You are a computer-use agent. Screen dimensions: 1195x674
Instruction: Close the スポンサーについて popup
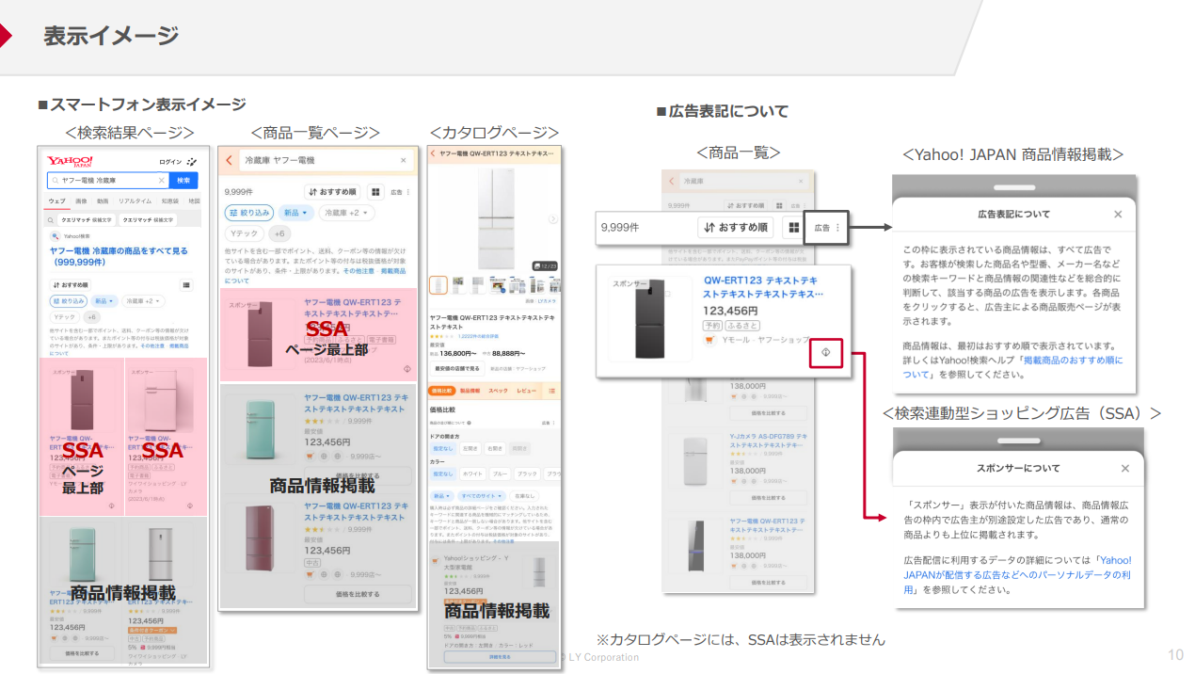tap(1125, 468)
